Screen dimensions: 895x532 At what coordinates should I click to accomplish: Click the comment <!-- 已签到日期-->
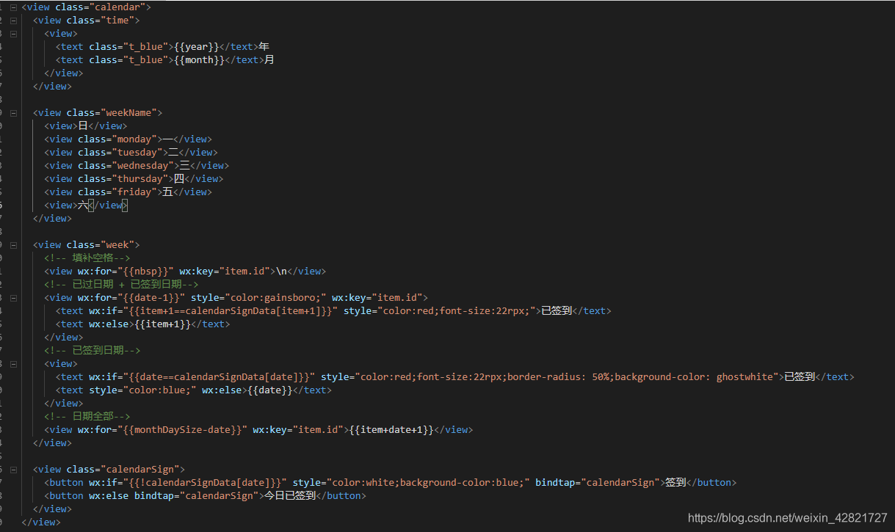[92, 351]
